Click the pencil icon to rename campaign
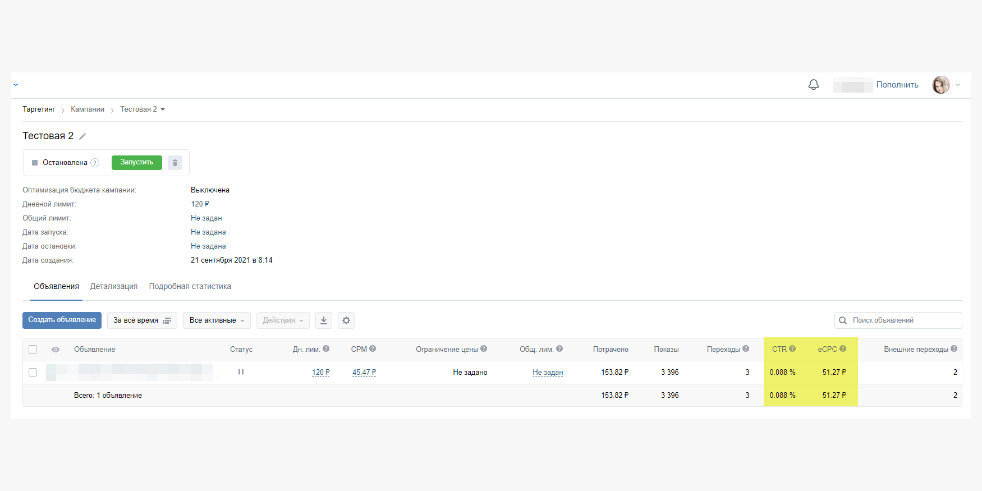The height and width of the screenshot is (491, 982). point(82,136)
